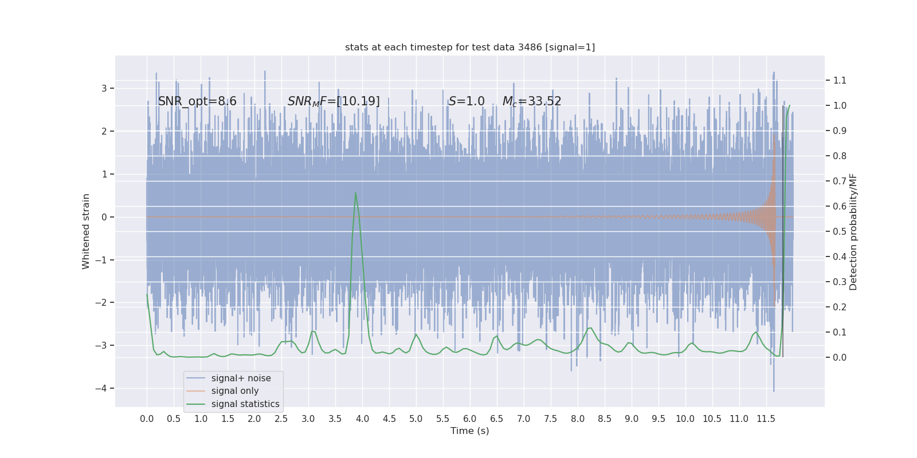
Task: Click the 0.5 tick on the time axis
Action: coord(174,418)
